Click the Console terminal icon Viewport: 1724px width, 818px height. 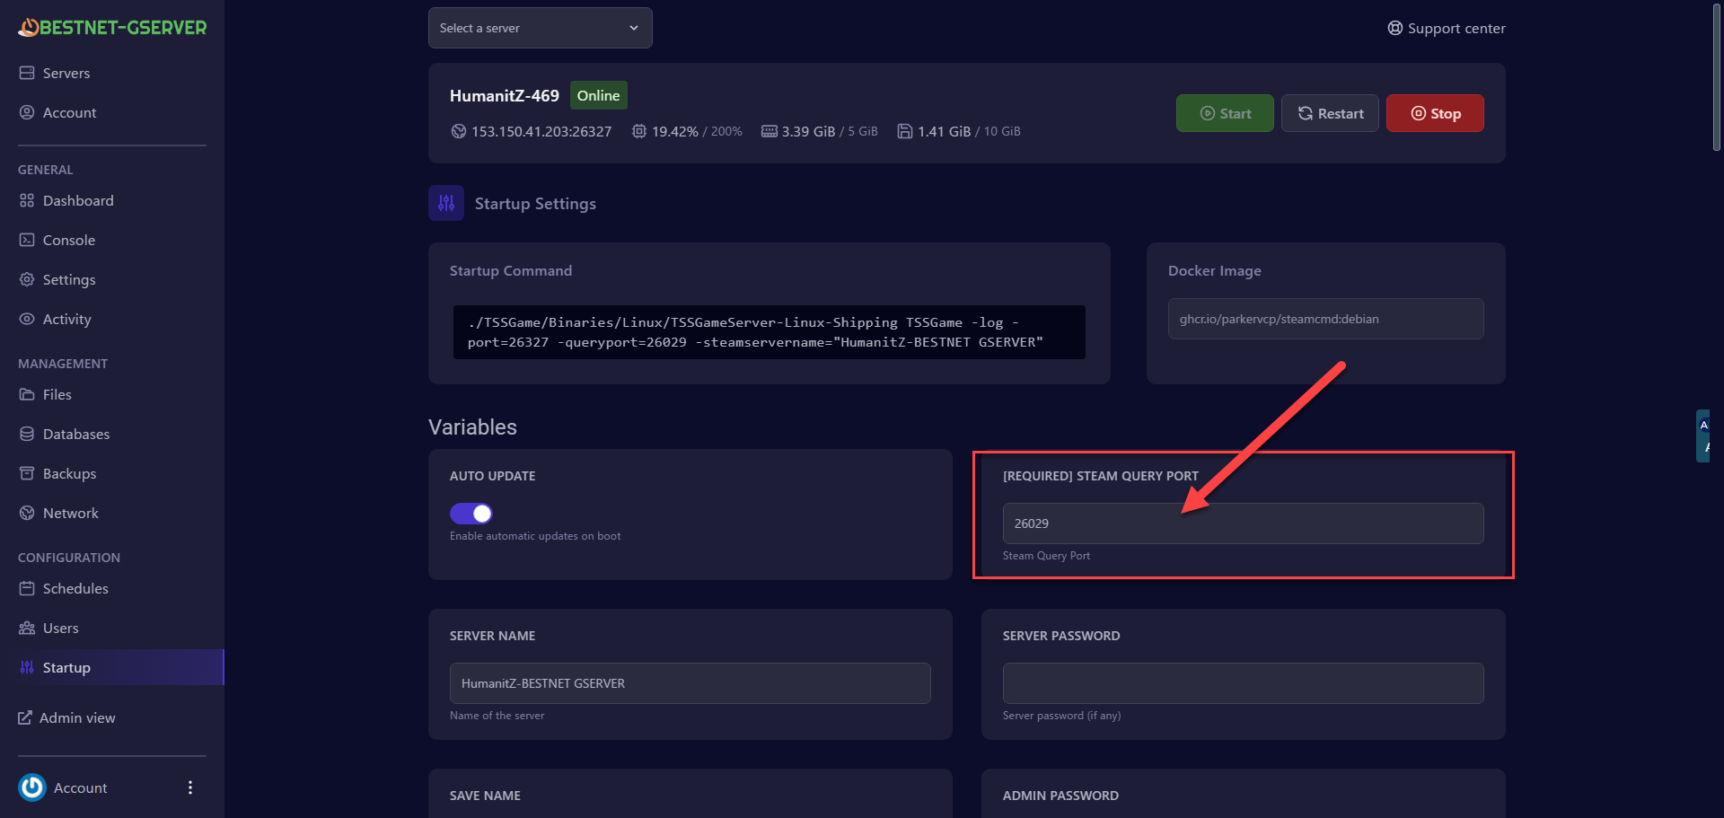(x=27, y=240)
